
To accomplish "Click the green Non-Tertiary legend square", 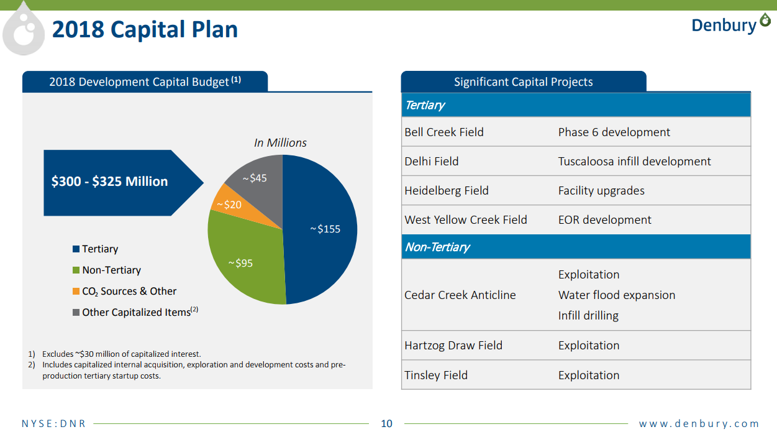I will pyautogui.click(x=76, y=270).
